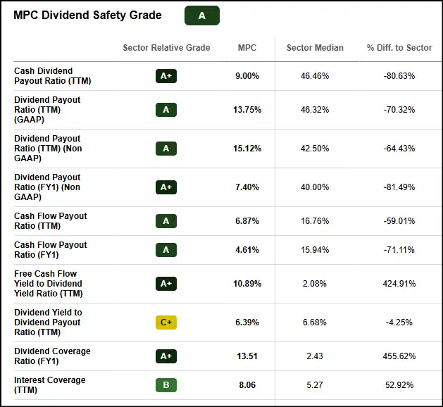Click the A+ grade badge for Cash Dividend Payout Ratio
Image resolution: width=443 pixels, height=407 pixels.
166,76
